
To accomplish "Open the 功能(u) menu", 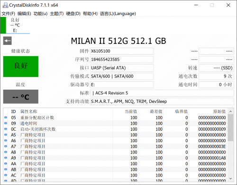I will coord(40,14).
